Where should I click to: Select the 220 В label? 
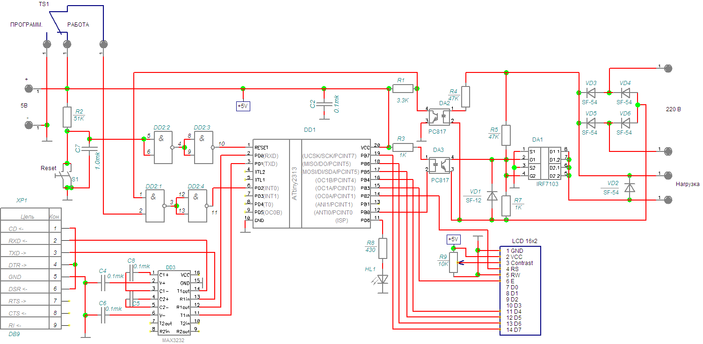(674, 109)
